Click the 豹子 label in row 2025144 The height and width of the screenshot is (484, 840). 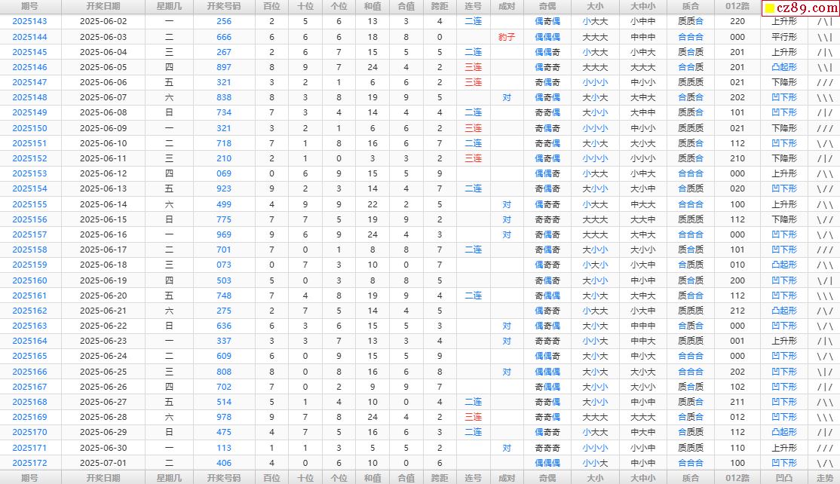pos(507,37)
